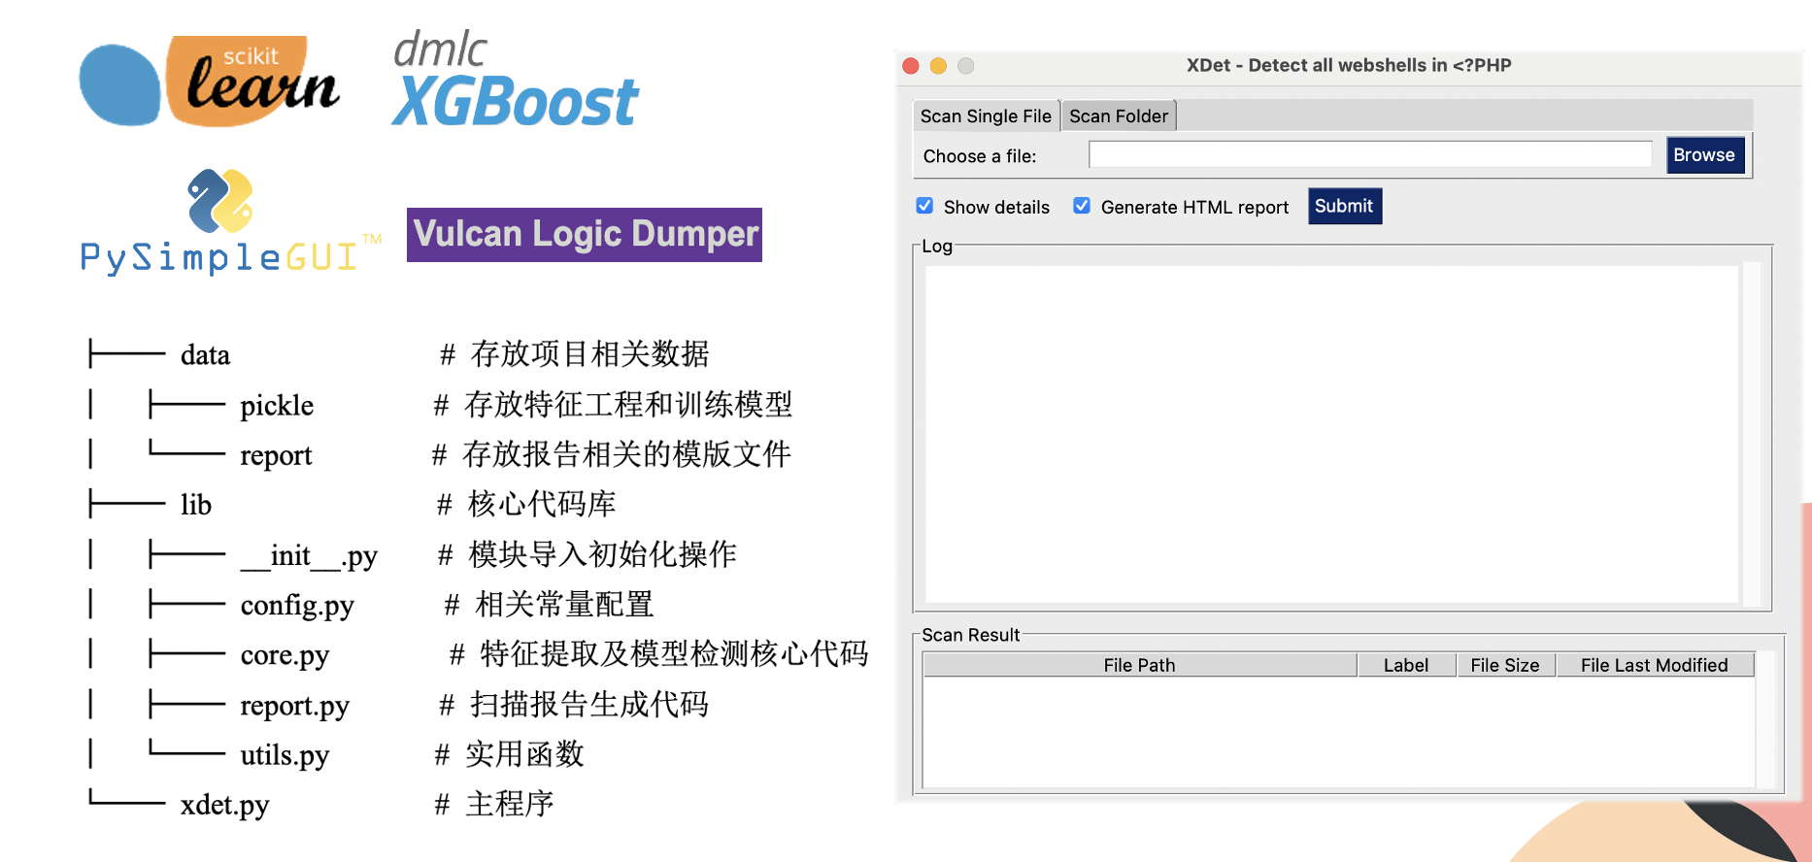Click the comment '# 存放项目相关数据'
Image resolution: width=1812 pixels, height=862 pixels.
(x=574, y=354)
